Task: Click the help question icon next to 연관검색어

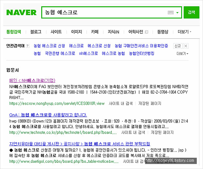Action: [28, 46]
